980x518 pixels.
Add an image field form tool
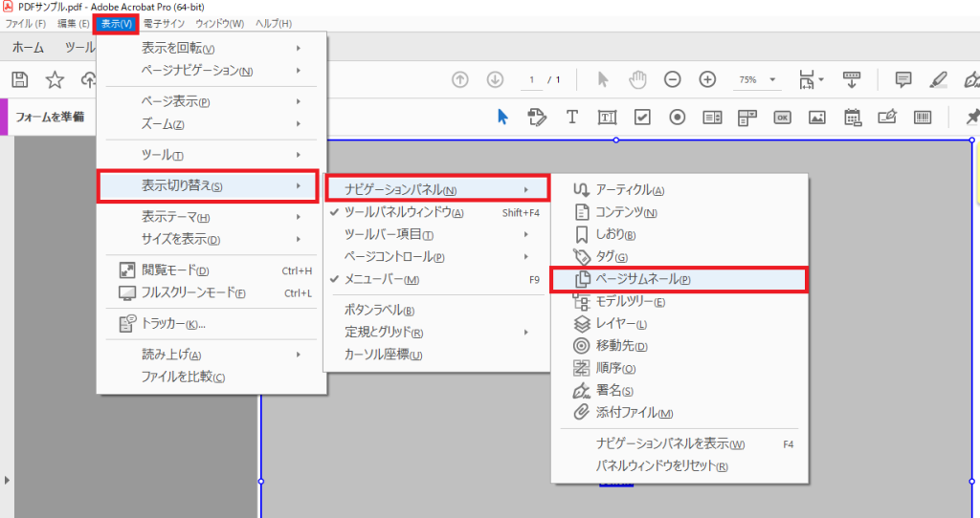817,117
